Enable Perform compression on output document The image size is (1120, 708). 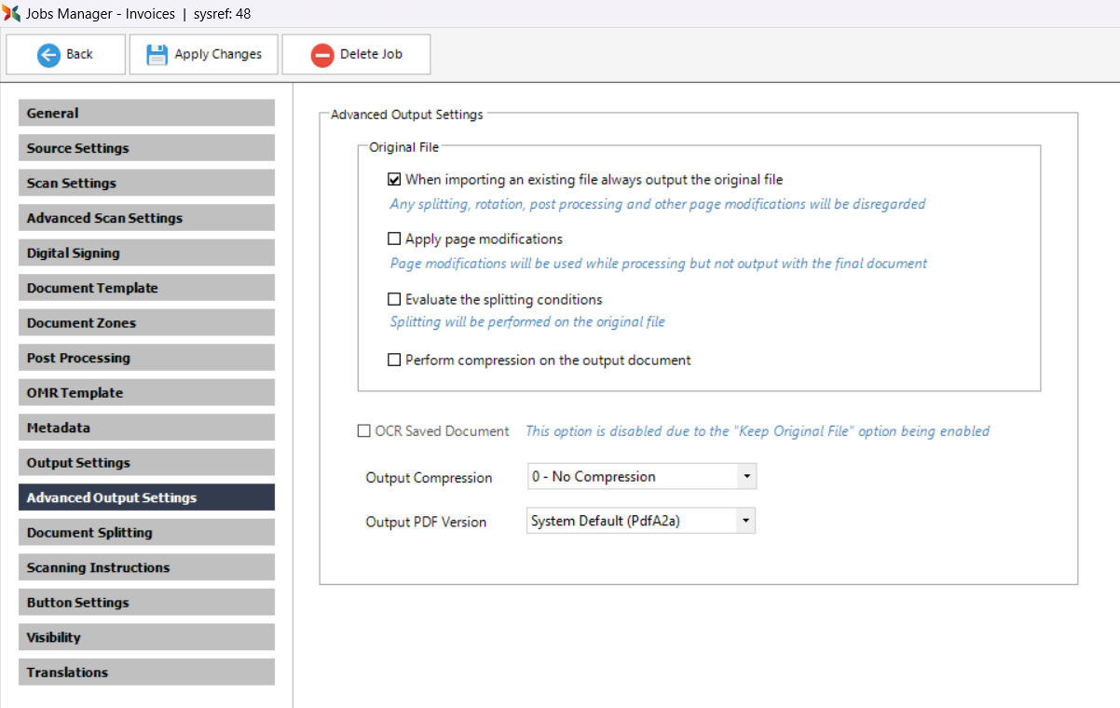click(394, 360)
